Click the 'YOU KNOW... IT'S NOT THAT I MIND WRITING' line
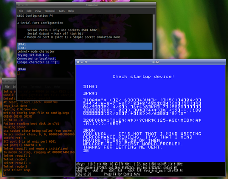This screenshot has width=228, height=179. pyautogui.click(x=142, y=134)
